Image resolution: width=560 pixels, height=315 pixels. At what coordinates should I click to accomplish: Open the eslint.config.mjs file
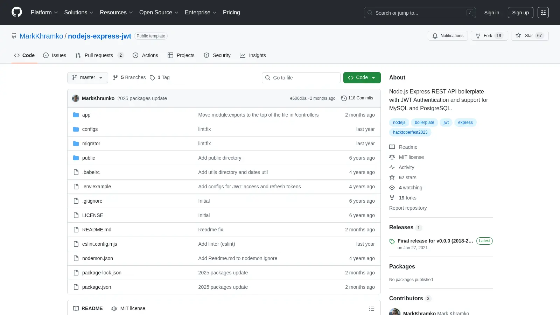tap(99, 244)
